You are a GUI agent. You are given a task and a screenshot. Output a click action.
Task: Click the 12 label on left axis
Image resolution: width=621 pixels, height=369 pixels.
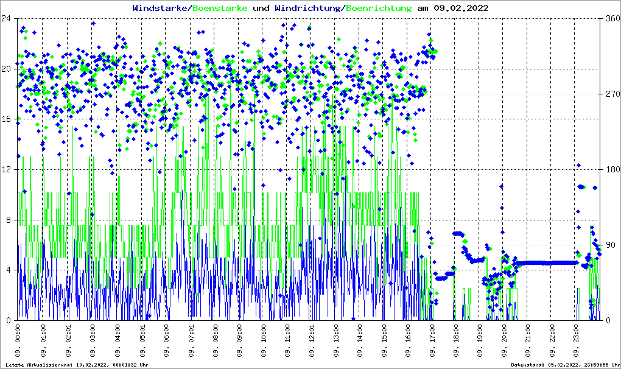click(x=8, y=170)
